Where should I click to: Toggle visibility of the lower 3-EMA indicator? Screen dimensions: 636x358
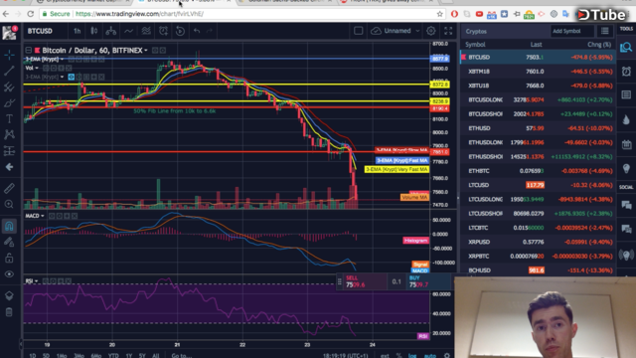coord(71,77)
